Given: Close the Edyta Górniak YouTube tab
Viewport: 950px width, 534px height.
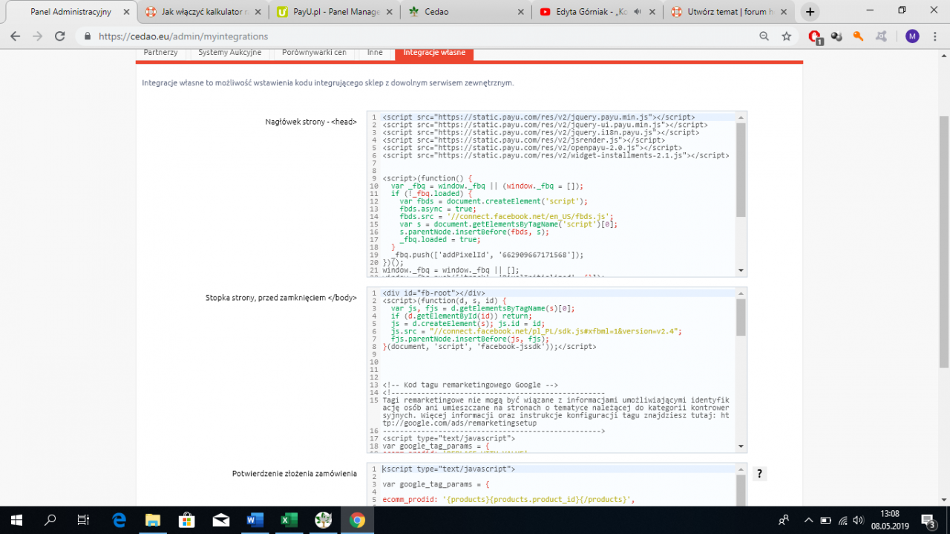Looking at the screenshot, I should click(651, 12).
